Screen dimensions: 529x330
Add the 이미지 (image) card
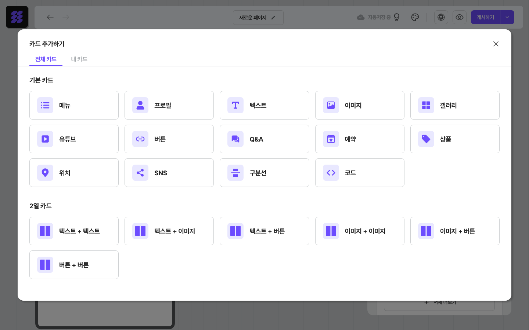(x=360, y=105)
